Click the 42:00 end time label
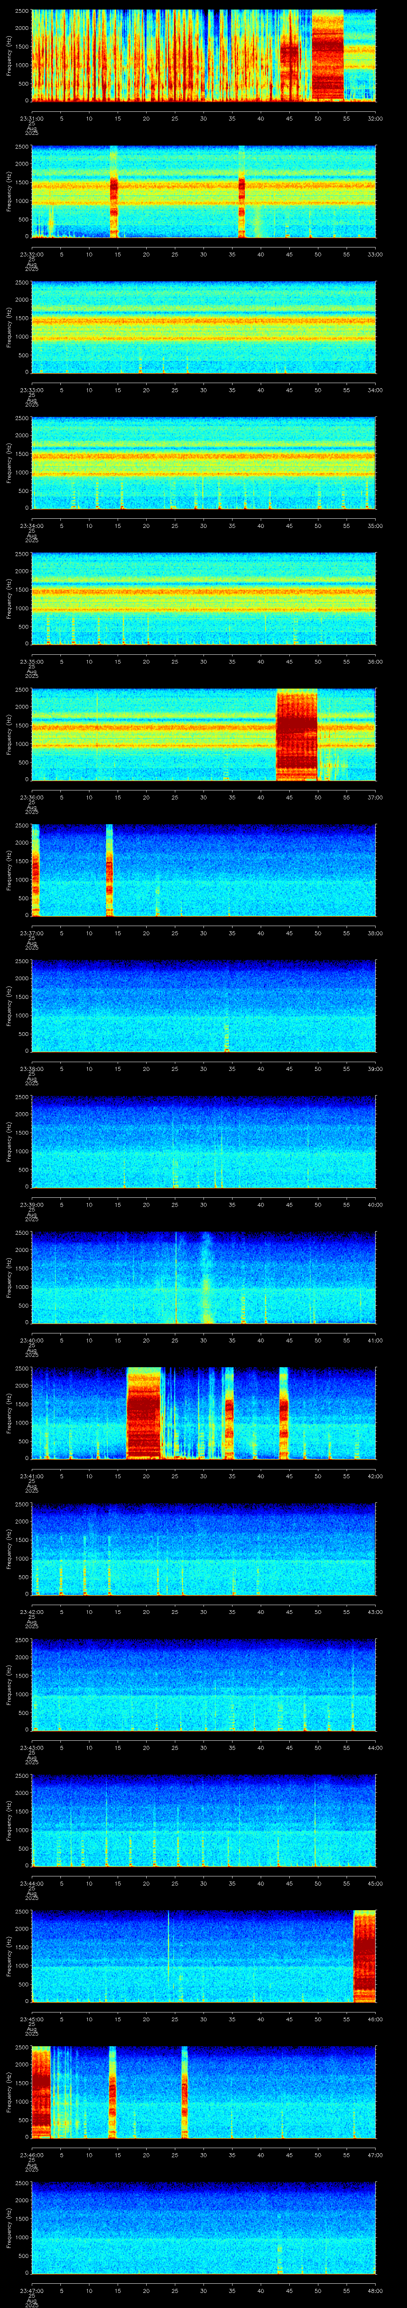The width and height of the screenshot is (407, 2308). [375, 1476]
